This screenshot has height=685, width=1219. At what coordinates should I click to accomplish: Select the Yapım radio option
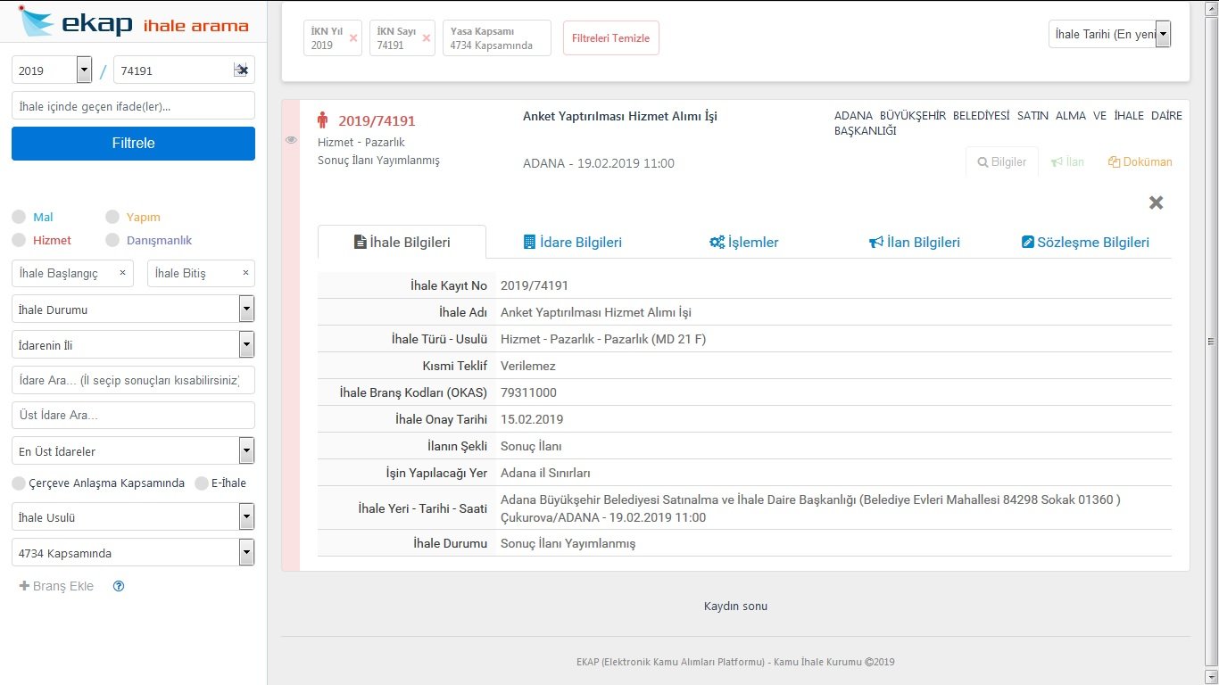point(112,217)
